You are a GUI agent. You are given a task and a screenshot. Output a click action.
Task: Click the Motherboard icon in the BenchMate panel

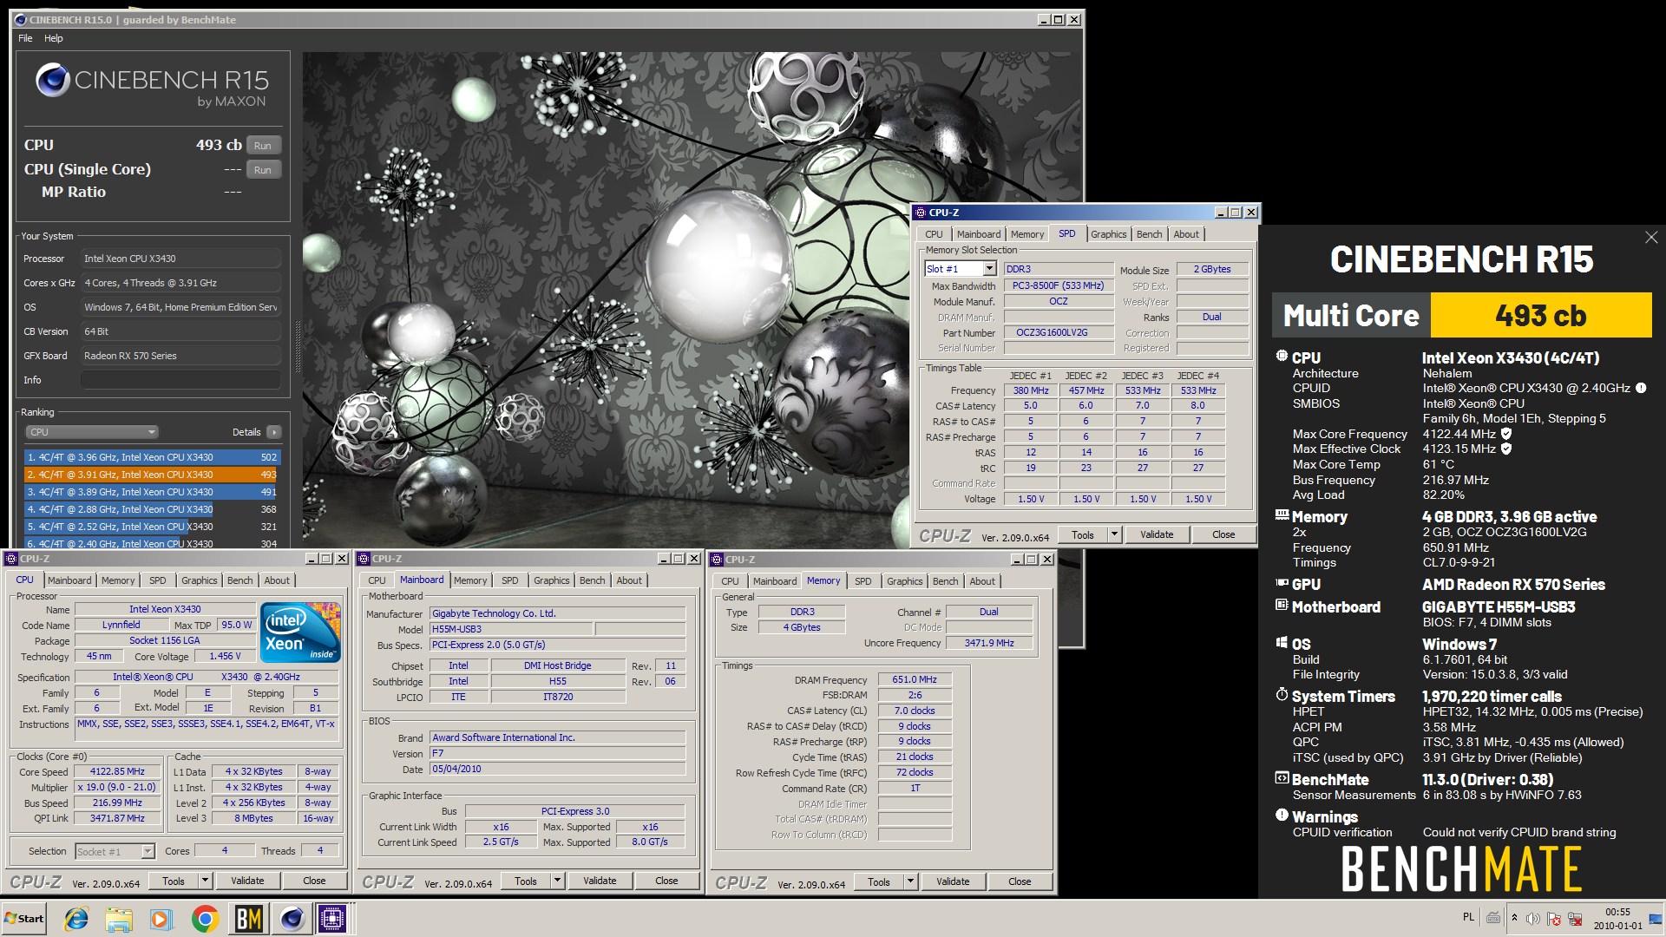pyautogui.click(x=1282, y=605)
